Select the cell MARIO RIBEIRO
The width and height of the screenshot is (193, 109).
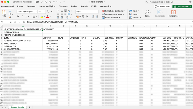coord(23,43)
